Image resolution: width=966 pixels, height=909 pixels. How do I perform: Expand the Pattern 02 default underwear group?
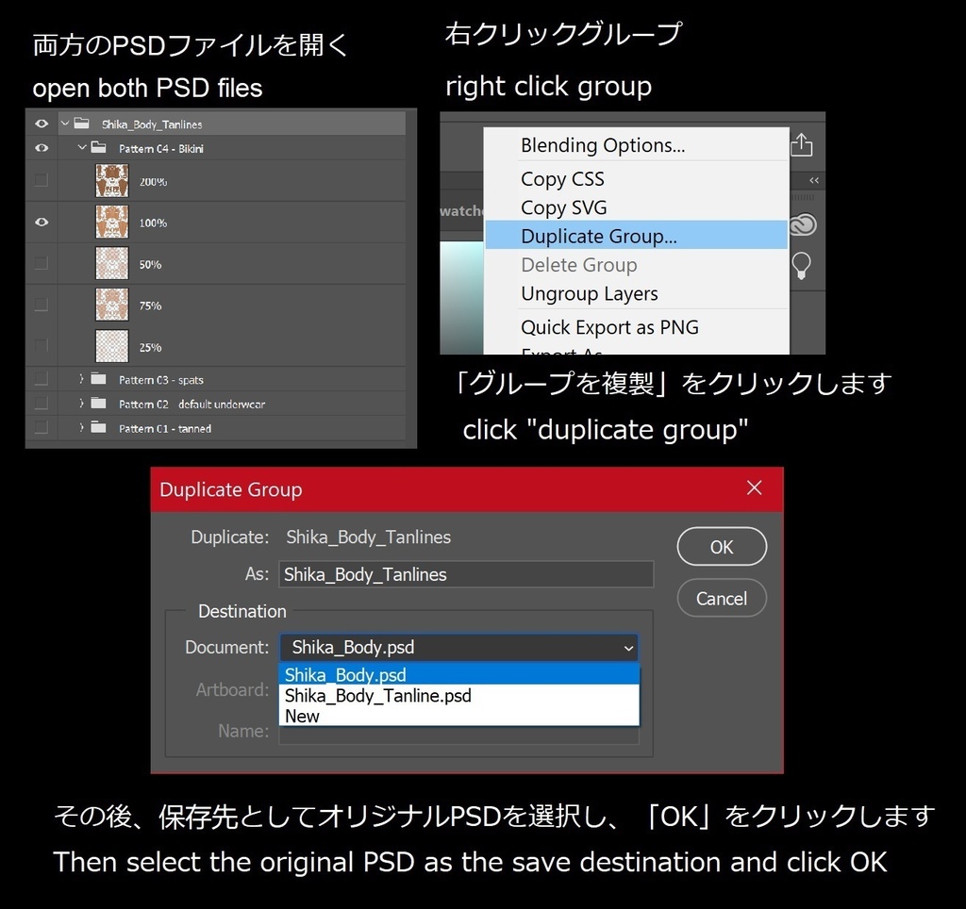click(83, 404)
